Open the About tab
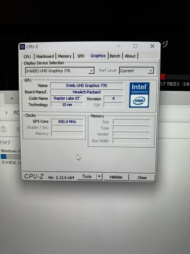Viewport: 190px width, 254px height. [130, 56]
